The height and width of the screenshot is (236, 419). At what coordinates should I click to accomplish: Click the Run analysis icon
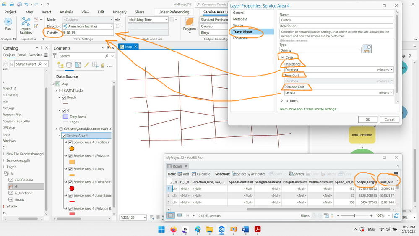tap(8, 21)
